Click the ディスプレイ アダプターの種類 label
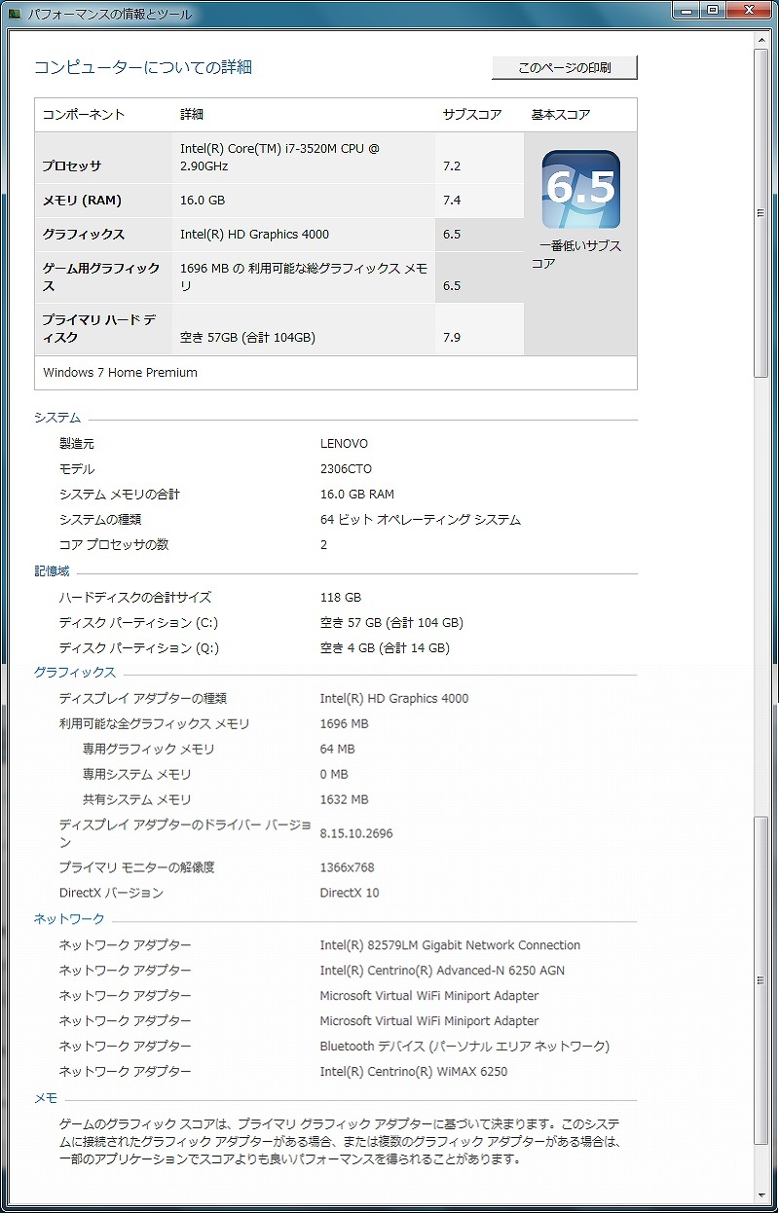Screen dimensions: 779x1213 (143, 699)
